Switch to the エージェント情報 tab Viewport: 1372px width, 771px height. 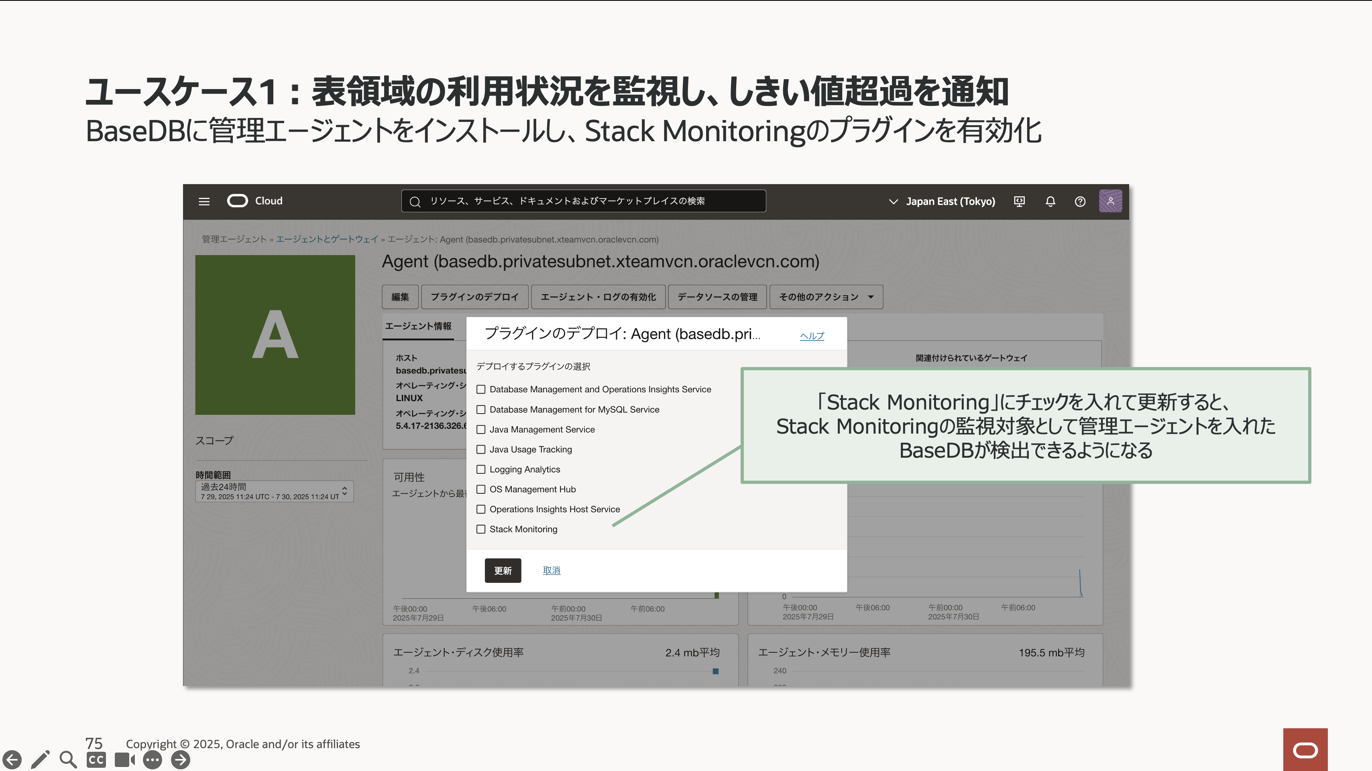pos(418,326)
